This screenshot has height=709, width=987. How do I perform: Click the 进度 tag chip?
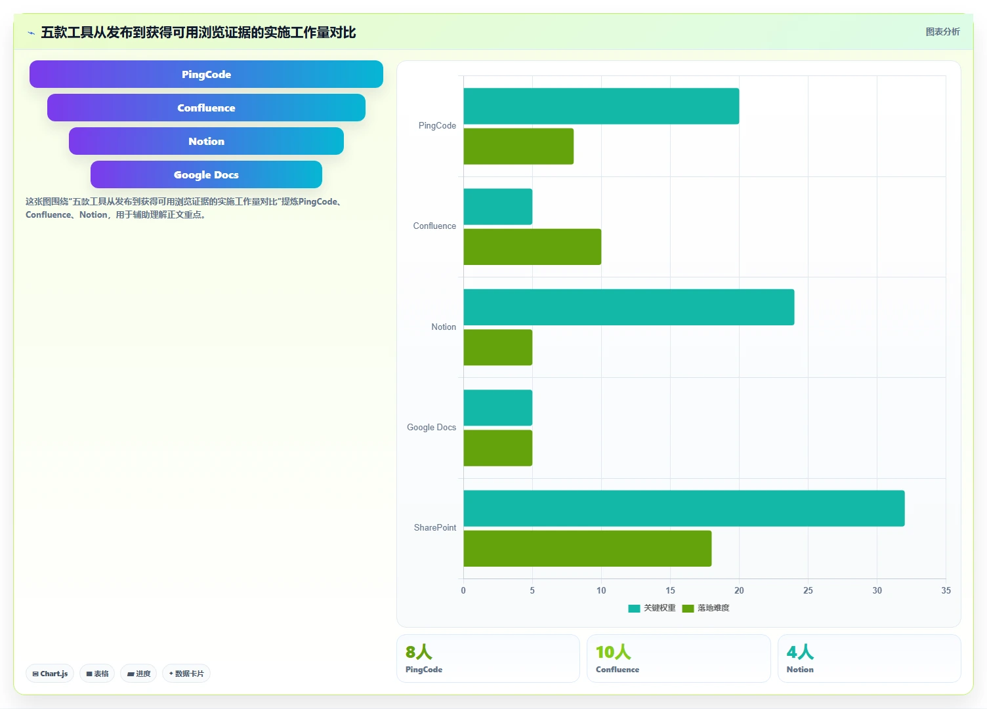[138, 674]
